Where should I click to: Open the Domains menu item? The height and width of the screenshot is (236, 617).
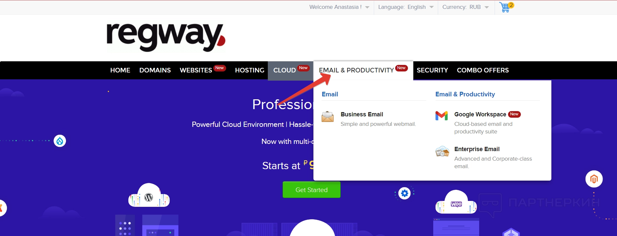click(155, 70)
